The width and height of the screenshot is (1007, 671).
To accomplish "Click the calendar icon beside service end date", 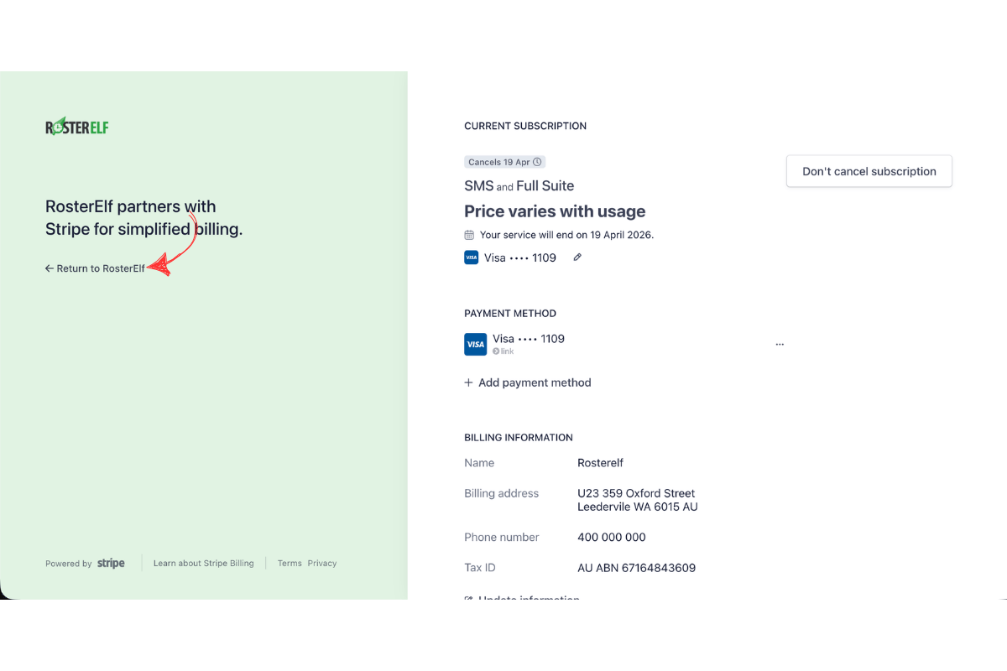I will point(470,235).
